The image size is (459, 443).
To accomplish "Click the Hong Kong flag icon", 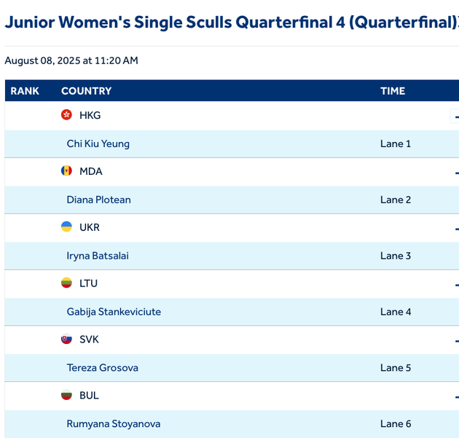I will click(66, 115).
